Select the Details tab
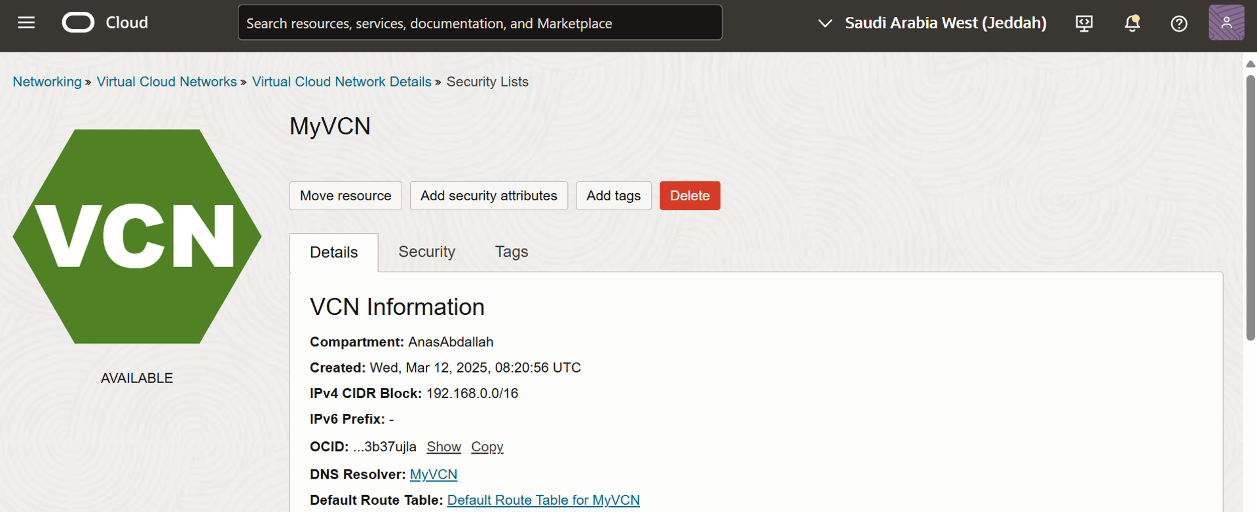The width and height of the screenshot is (1257, 512). pyautogui.click(x=334, y=252)
